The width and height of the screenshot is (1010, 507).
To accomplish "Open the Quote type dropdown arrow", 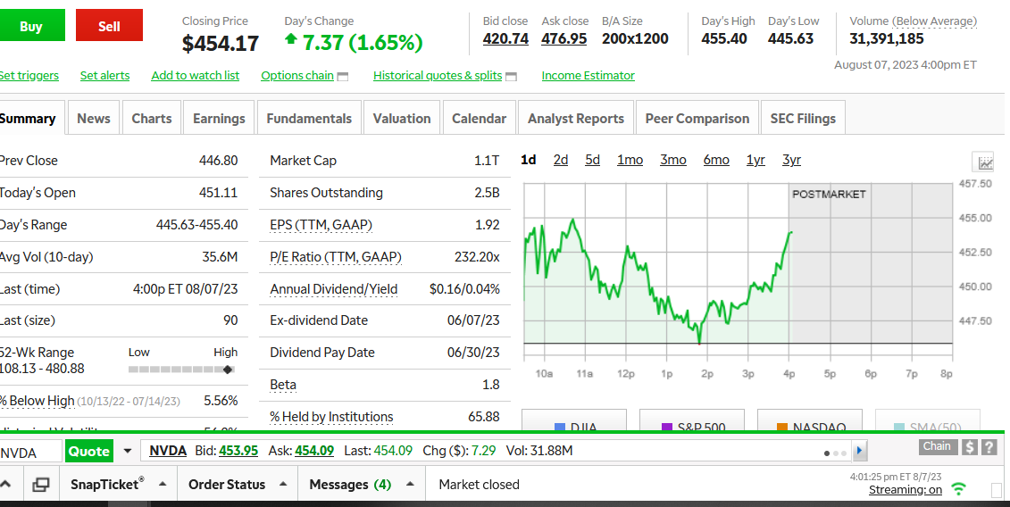I will click(x=128, y=452).
